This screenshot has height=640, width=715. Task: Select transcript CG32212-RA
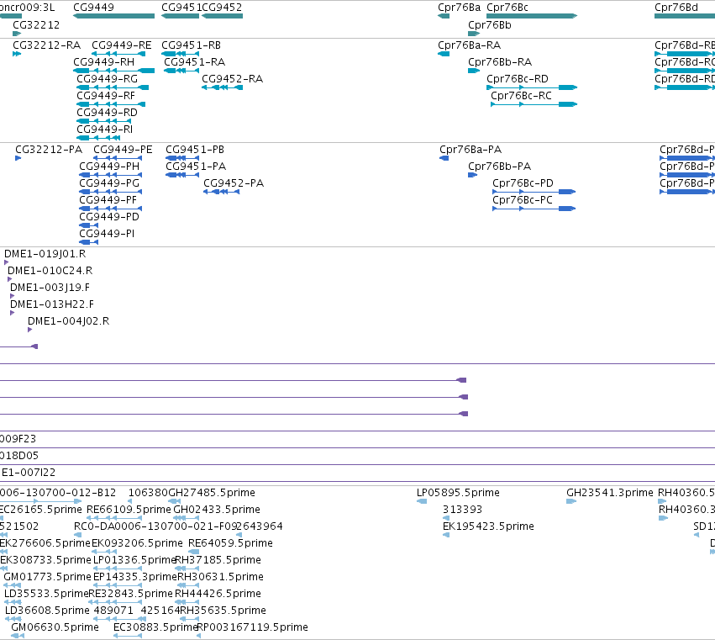[x=46, y=45]
